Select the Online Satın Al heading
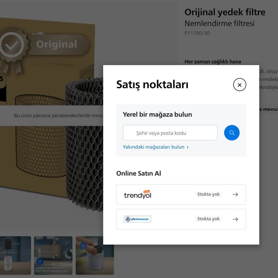This screenshot has width=278, height=278. (139, 173)
